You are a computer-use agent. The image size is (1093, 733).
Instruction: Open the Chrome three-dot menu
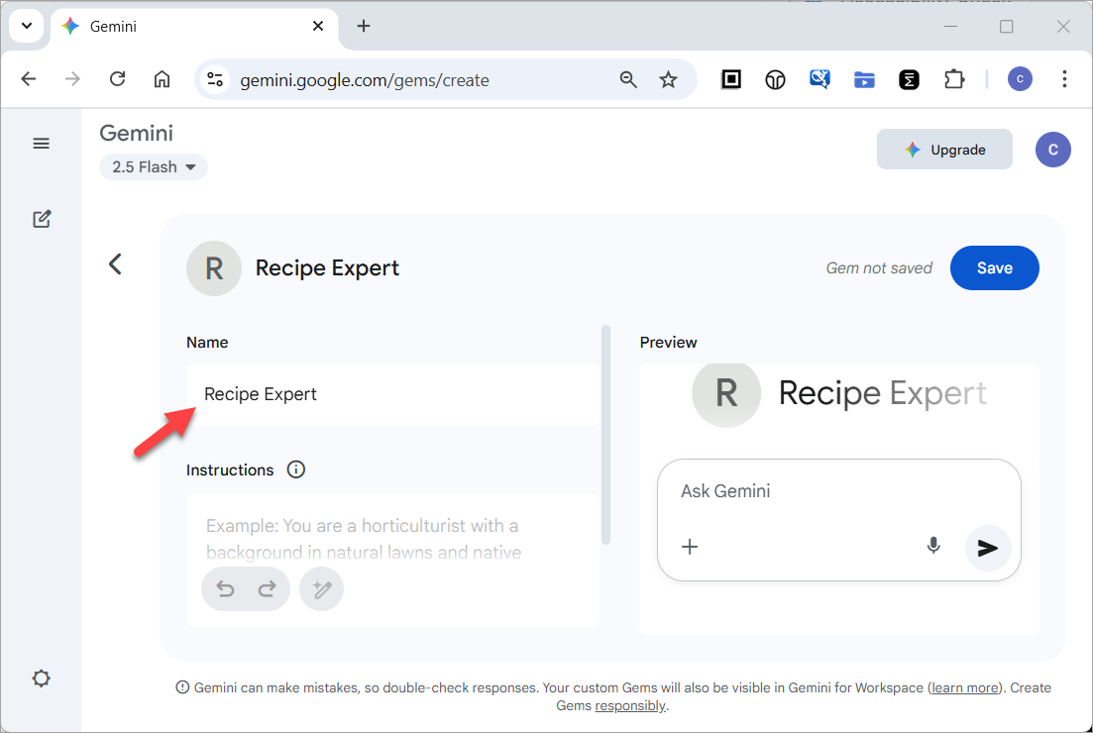(1064, 78)
